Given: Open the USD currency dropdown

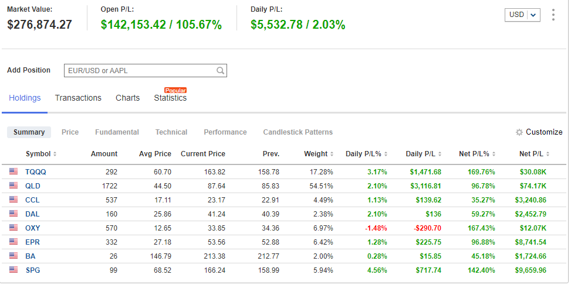Looking at the screenshot, I should coord(522,15).
